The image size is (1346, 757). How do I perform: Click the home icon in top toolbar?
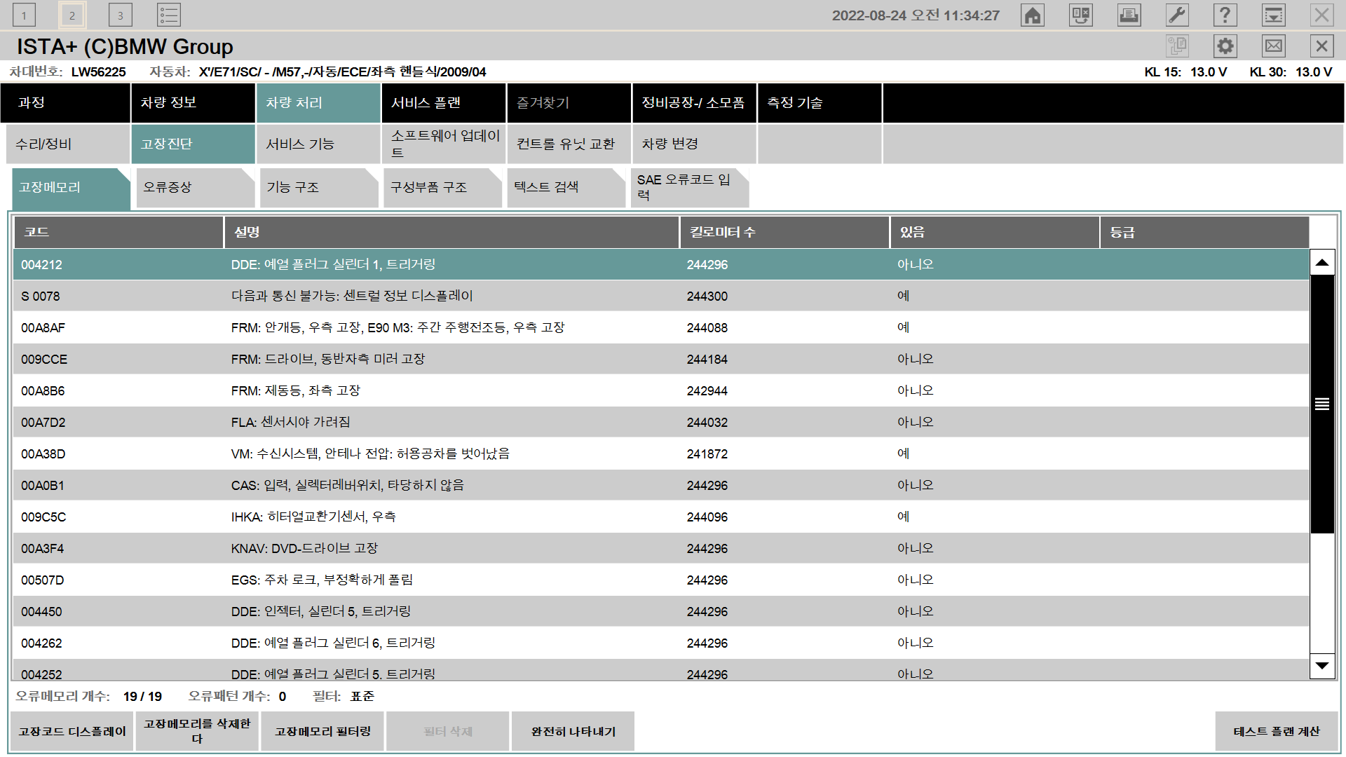point(1033,15)
